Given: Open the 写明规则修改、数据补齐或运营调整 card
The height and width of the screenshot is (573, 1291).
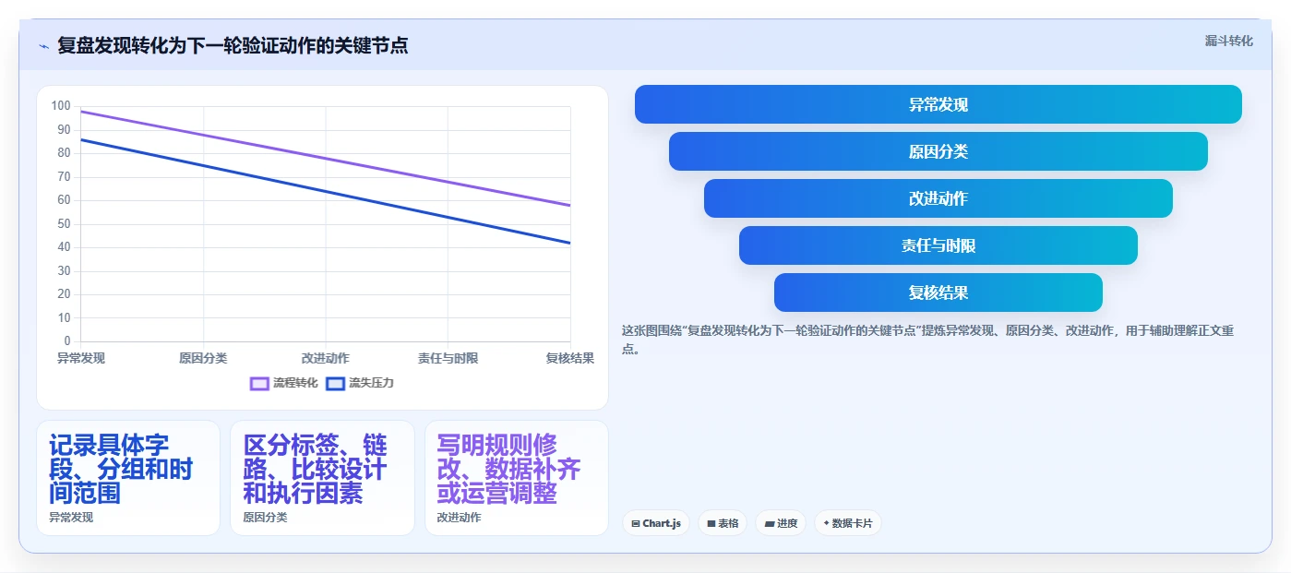Looking at the screenshot, I should [517, 478].
